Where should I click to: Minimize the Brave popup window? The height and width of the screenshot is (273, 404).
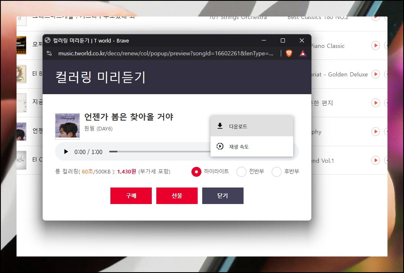click(264, 40)
